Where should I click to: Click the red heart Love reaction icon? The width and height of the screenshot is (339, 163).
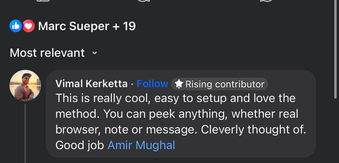pos(29,26)
